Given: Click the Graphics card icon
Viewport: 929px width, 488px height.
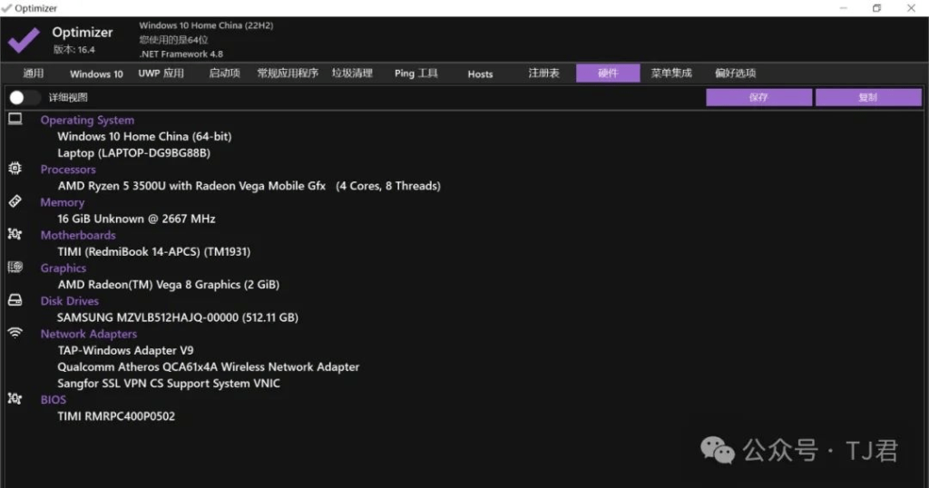Looking at the screenshot, I should click(15, 268).
